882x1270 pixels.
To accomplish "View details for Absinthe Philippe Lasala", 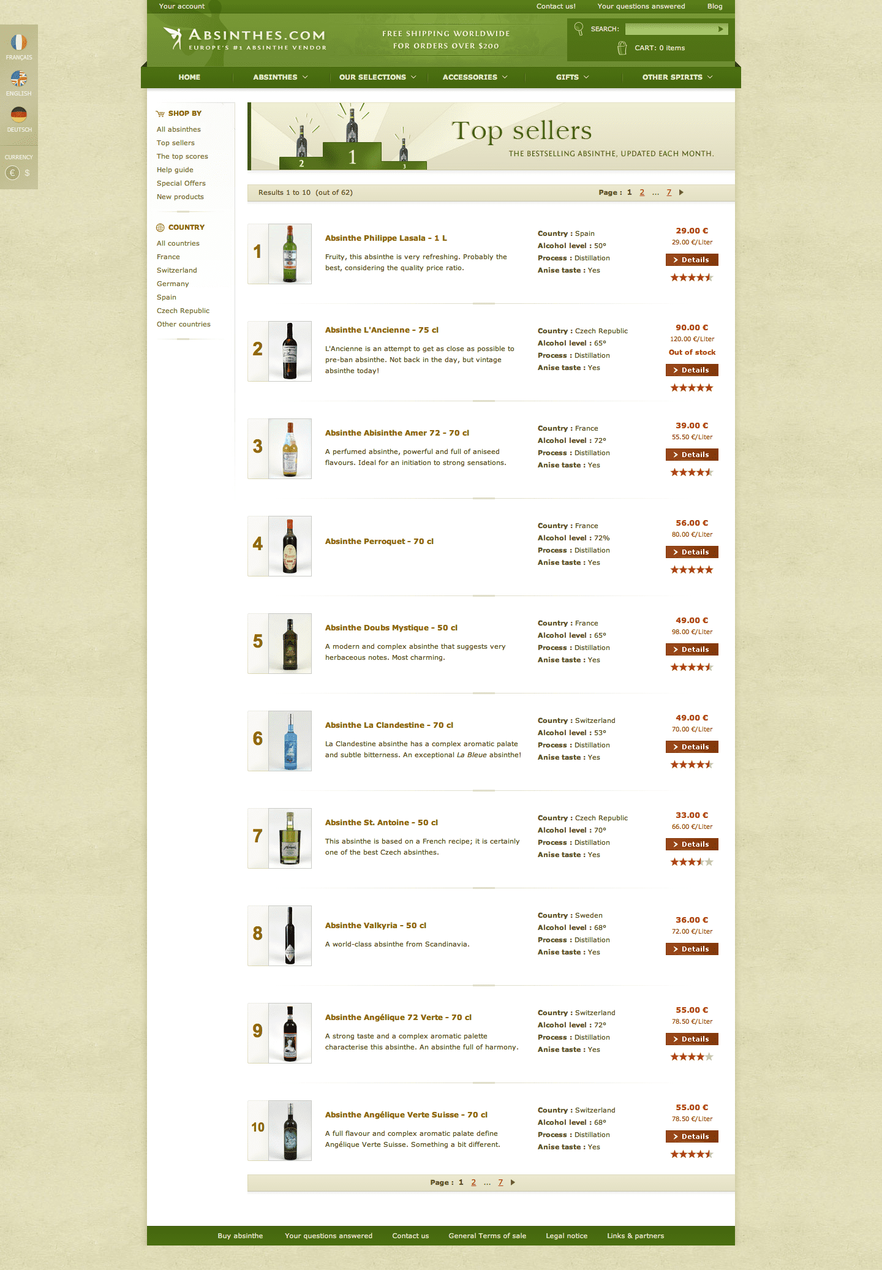I will [692, 260].
